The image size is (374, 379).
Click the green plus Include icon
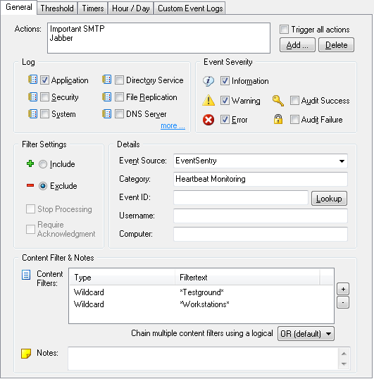tap(30, 163)
